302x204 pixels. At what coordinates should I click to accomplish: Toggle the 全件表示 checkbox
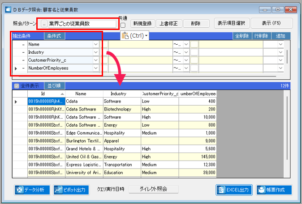pos(17,86)
